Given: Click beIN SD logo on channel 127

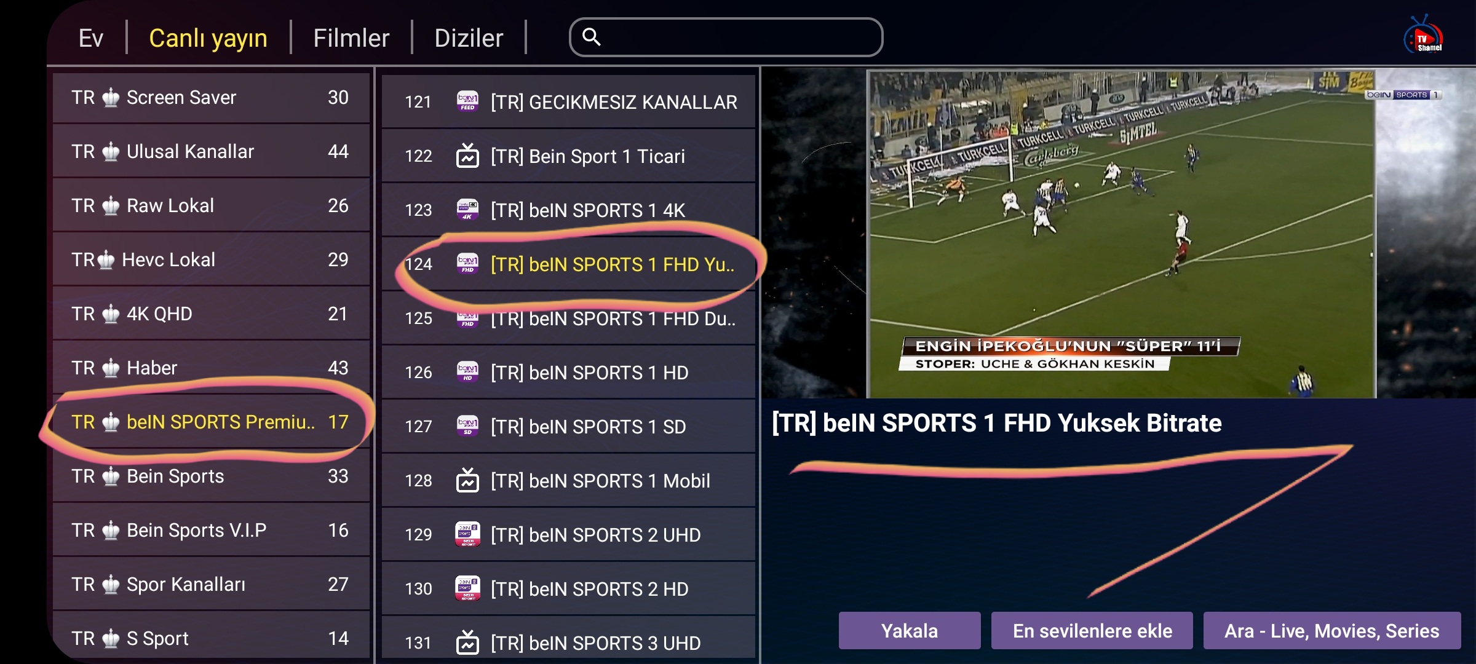Looking at the screenshot, I should tap(467, 426).
